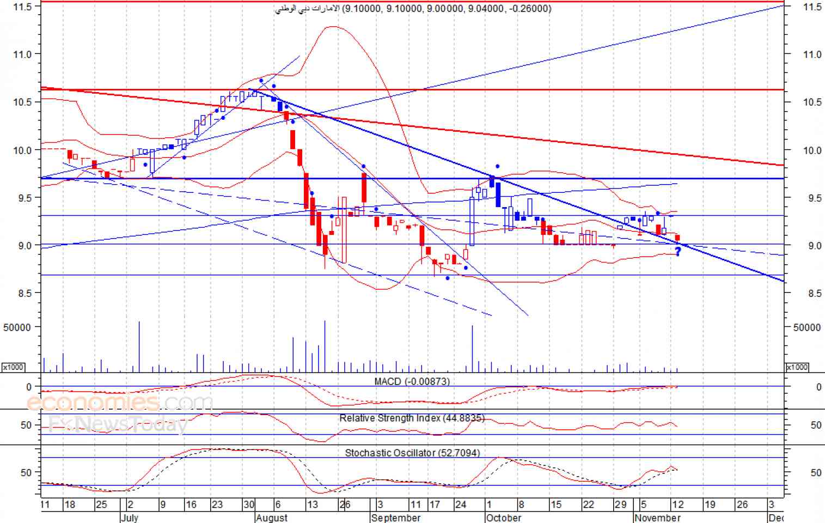825x523 pixels.
Task: Click the Stochastic Oscillator (52.7094) label
Action: pos(412,453)
